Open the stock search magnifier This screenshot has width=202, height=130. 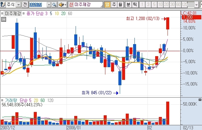(x=55, y=5)
